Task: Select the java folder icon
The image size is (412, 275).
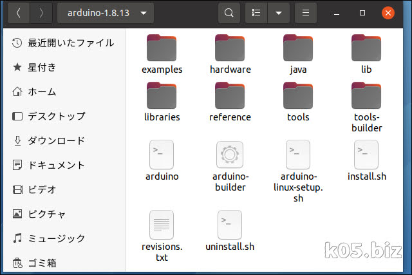Action: [x=298, y=48]
